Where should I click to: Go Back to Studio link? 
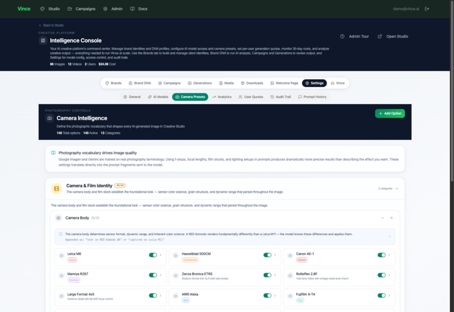51,25
